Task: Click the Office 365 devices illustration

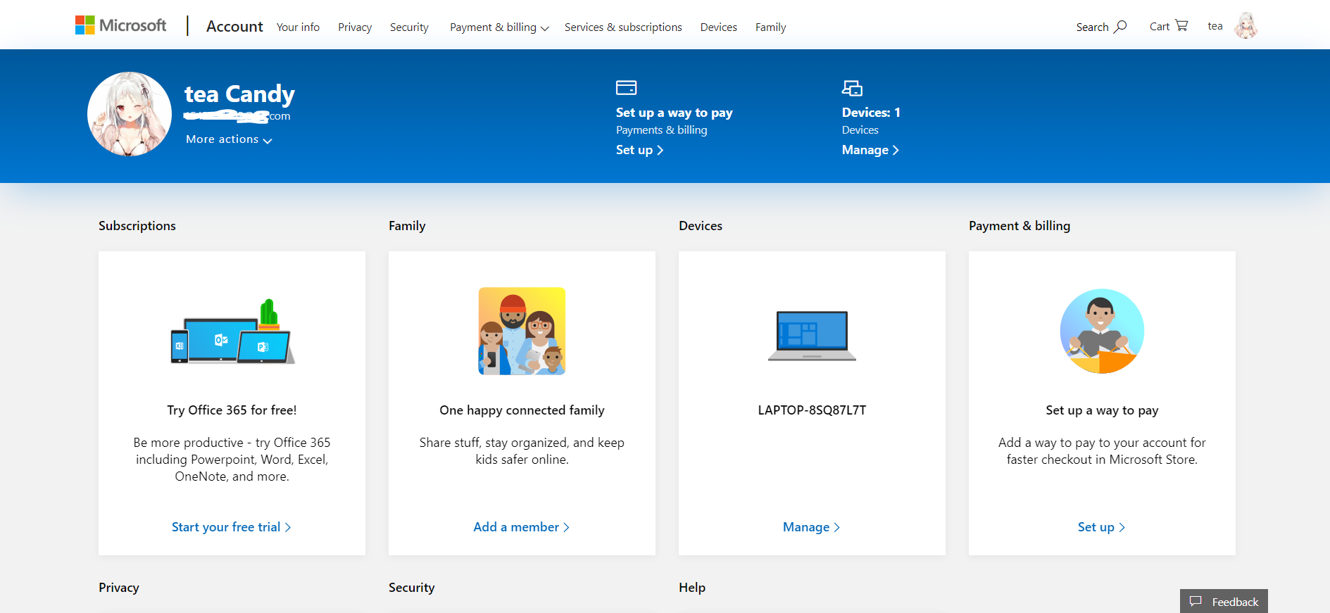Action: 232,331
